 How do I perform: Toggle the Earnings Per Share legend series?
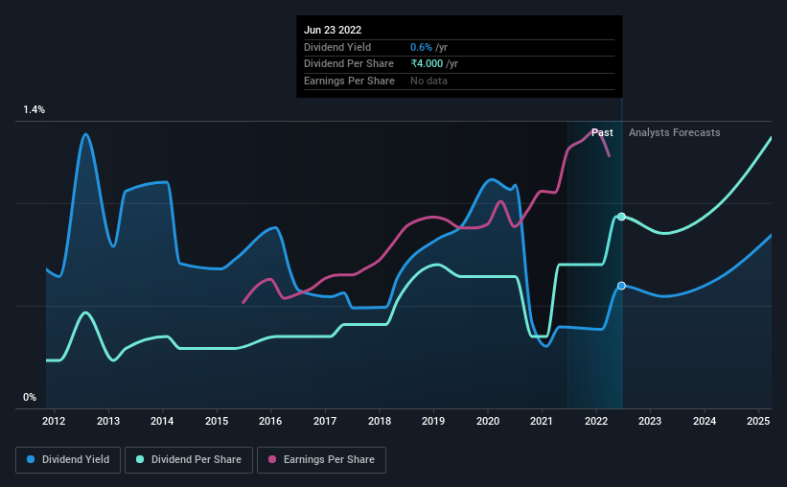click(x=321, y=460)
